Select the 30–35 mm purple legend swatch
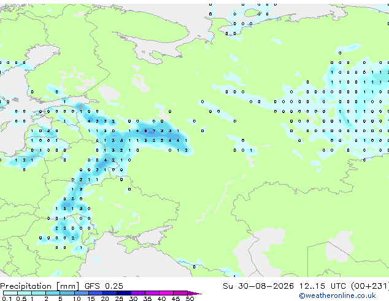389x301 pixels. point(137,293)
